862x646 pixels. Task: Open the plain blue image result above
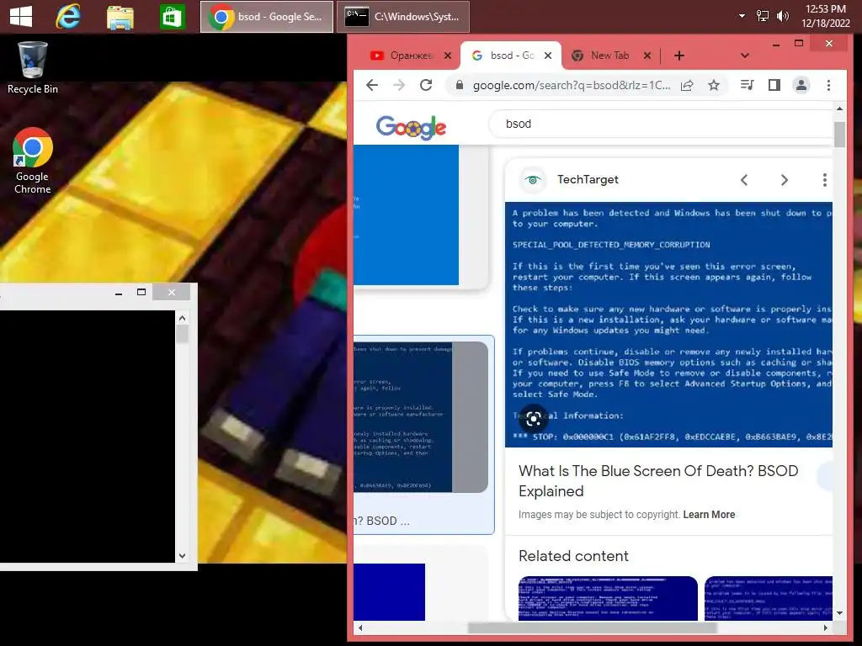point(407,214)
